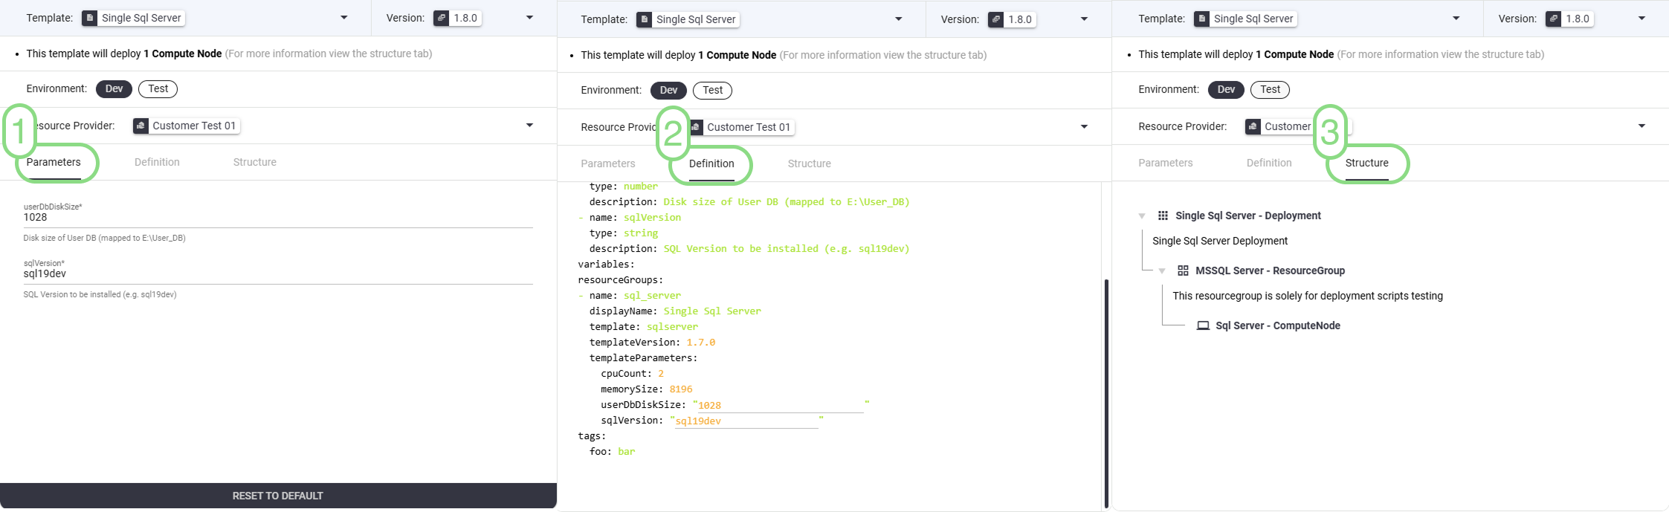Viewport: 1669px width, 512px height.
Task: Click the template document icon in right panel
Action: (1201, 19)
